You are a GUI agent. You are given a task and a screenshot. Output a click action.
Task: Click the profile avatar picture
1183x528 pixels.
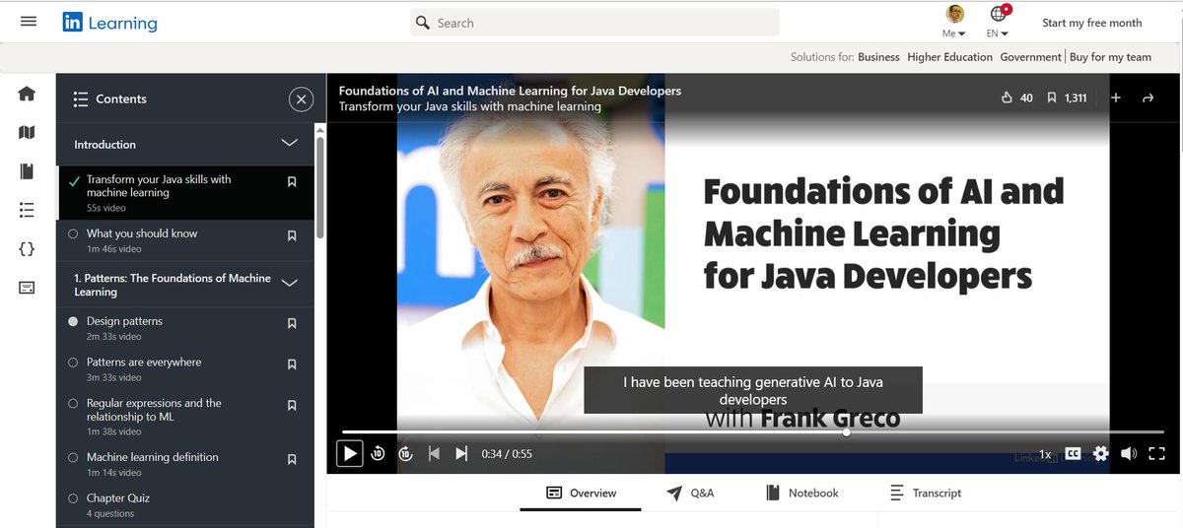[x=954, y=14]
